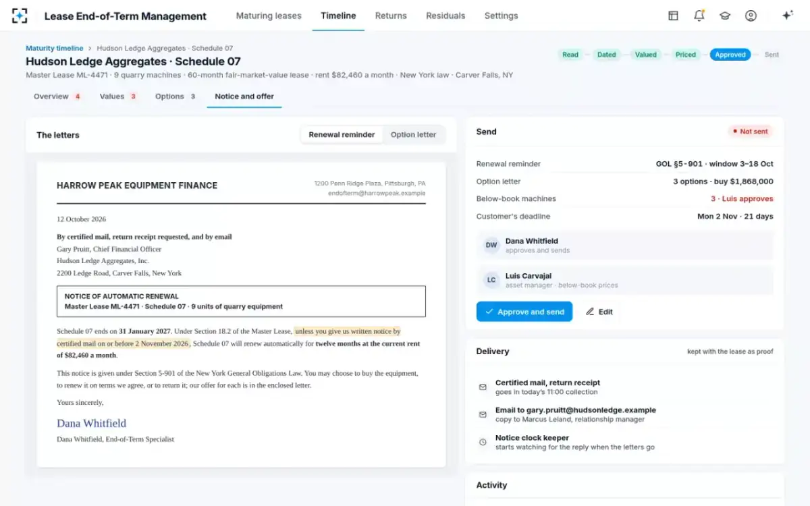Click the app logo in the header

(x=20, y=16)
